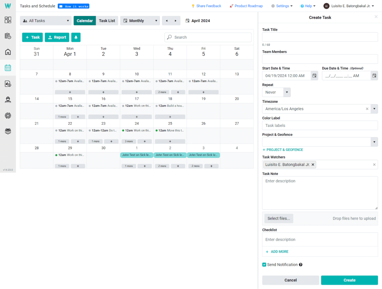Uncheck the Send Notification checkbox

(264, 265)
